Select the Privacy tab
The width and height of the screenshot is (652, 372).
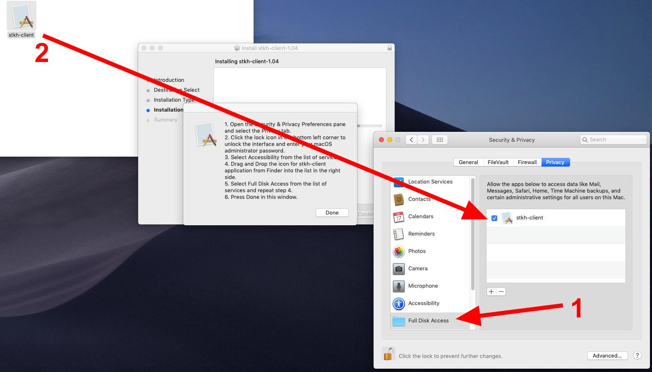(x=555, y=162)
